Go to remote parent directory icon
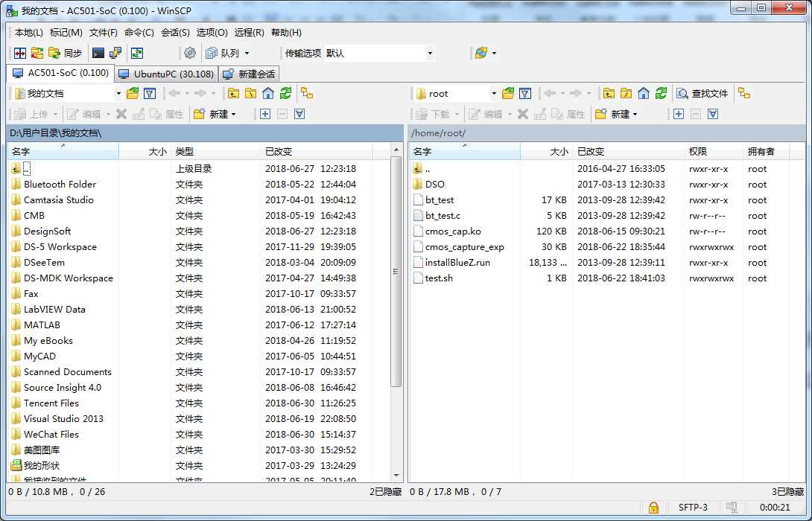 [609, 93]
